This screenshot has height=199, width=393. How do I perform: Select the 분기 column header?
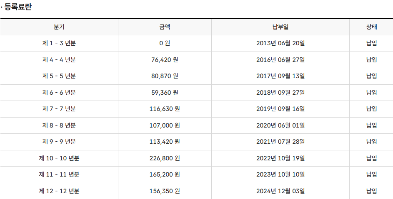[59, 27]
